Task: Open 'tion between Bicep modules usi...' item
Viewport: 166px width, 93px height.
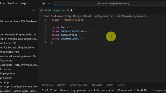Action: (19, 34)
